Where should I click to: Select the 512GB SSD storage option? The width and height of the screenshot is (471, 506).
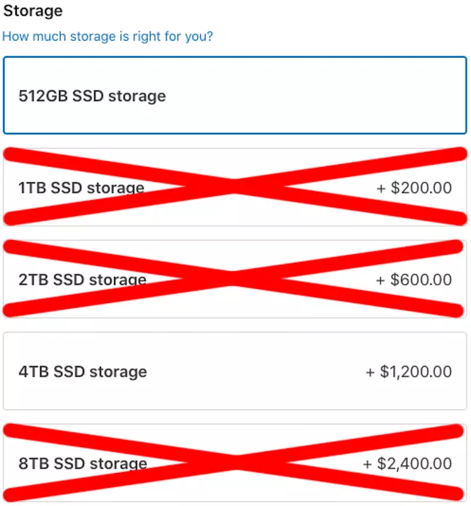pyautogui.click(x=235, y=95)
